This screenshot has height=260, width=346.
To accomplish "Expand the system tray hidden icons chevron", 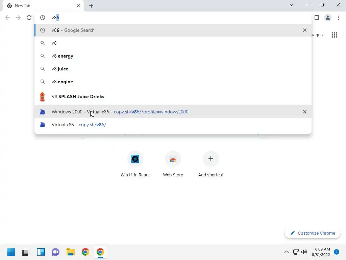I will point(287,252).
